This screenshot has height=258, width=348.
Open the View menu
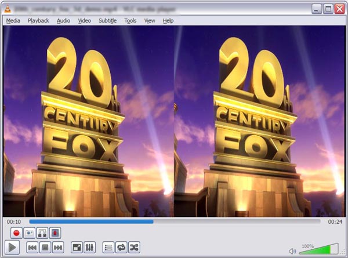tap(150, 21)
